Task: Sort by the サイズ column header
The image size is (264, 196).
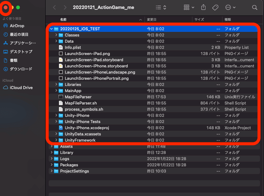Action: [x=199, y=19]
